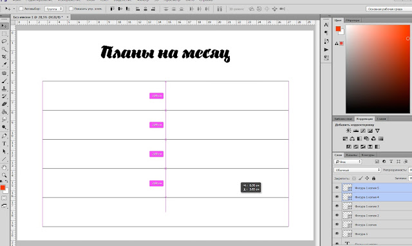Hide layer Фигура 1
The height and width of the screenshot is (246, 412).
(337, 234)
